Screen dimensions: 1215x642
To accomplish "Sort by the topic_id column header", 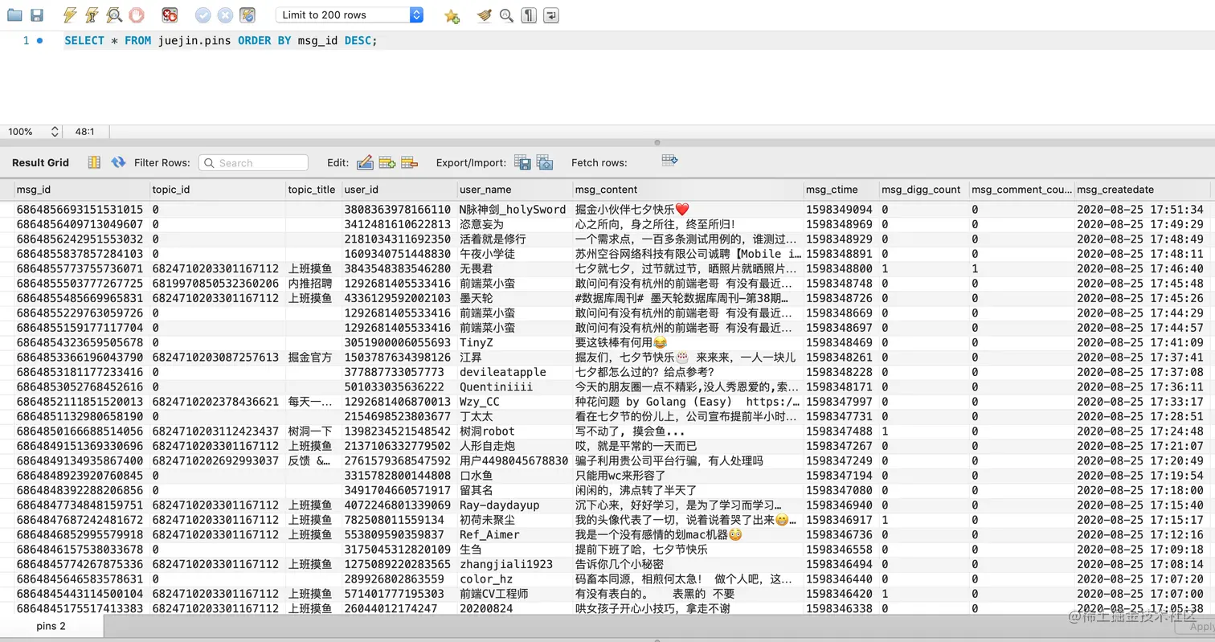I will pyautogui.click(x=219, y=190).
